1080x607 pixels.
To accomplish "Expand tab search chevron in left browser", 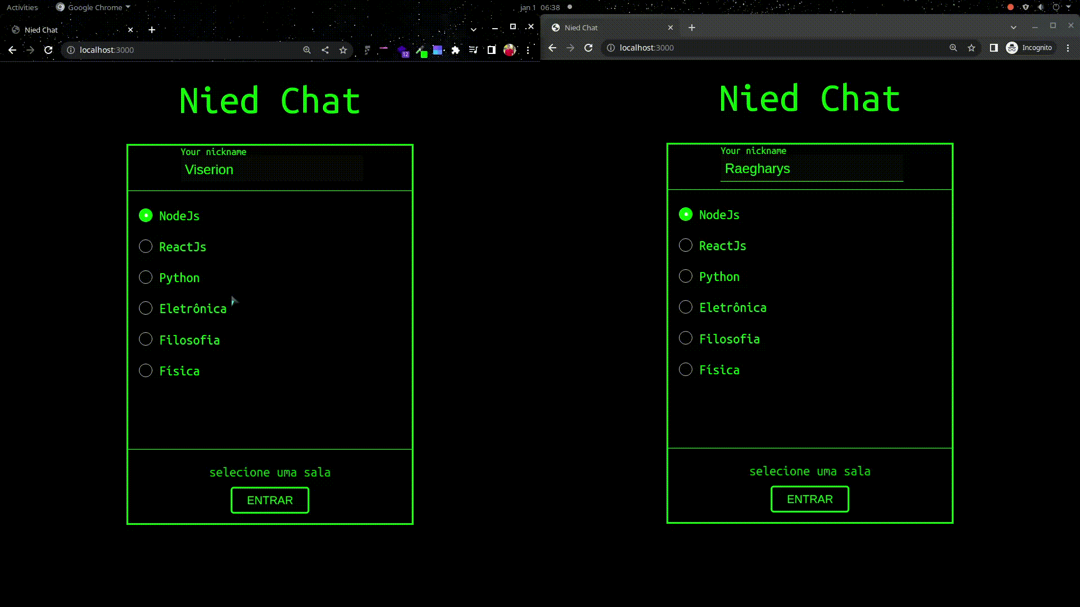I will pos(474,30).
